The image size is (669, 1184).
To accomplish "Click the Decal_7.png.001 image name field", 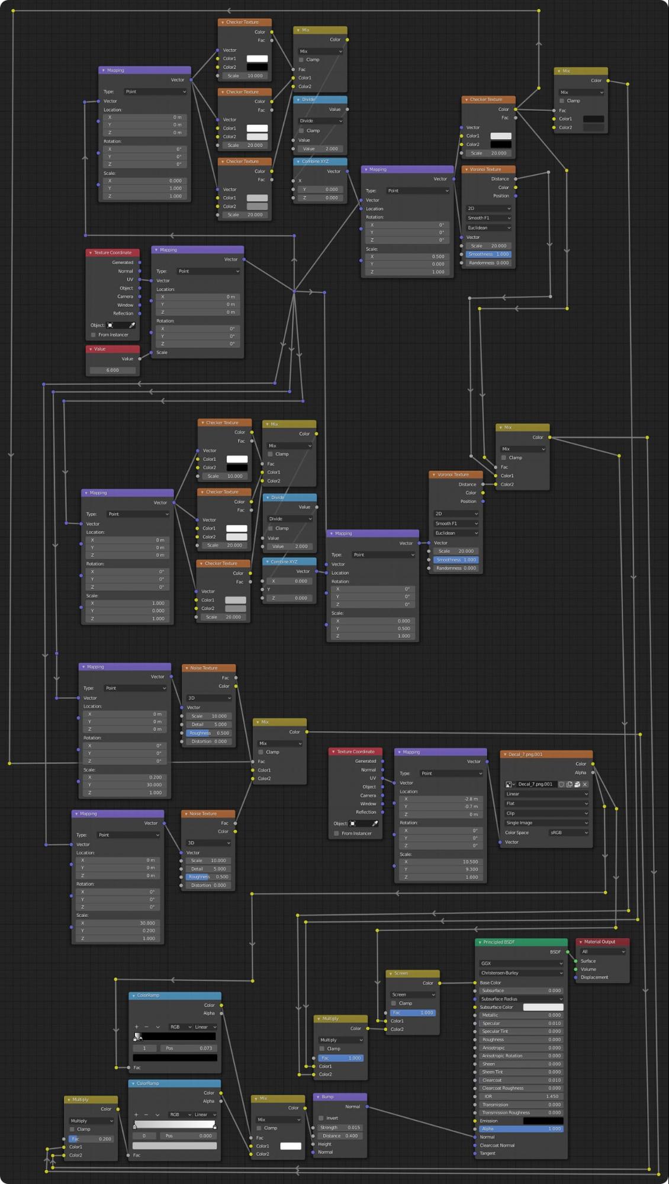I will 536,784.
